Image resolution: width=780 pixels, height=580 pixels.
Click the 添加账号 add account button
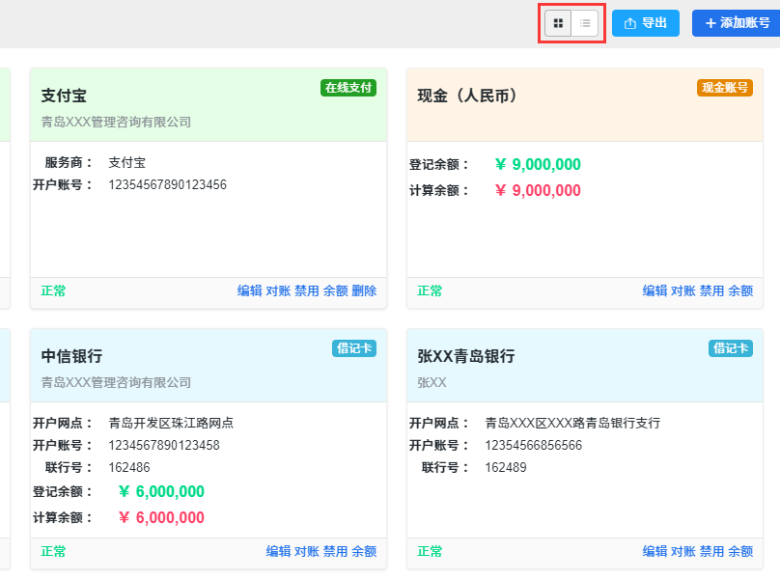click(737, 23)
